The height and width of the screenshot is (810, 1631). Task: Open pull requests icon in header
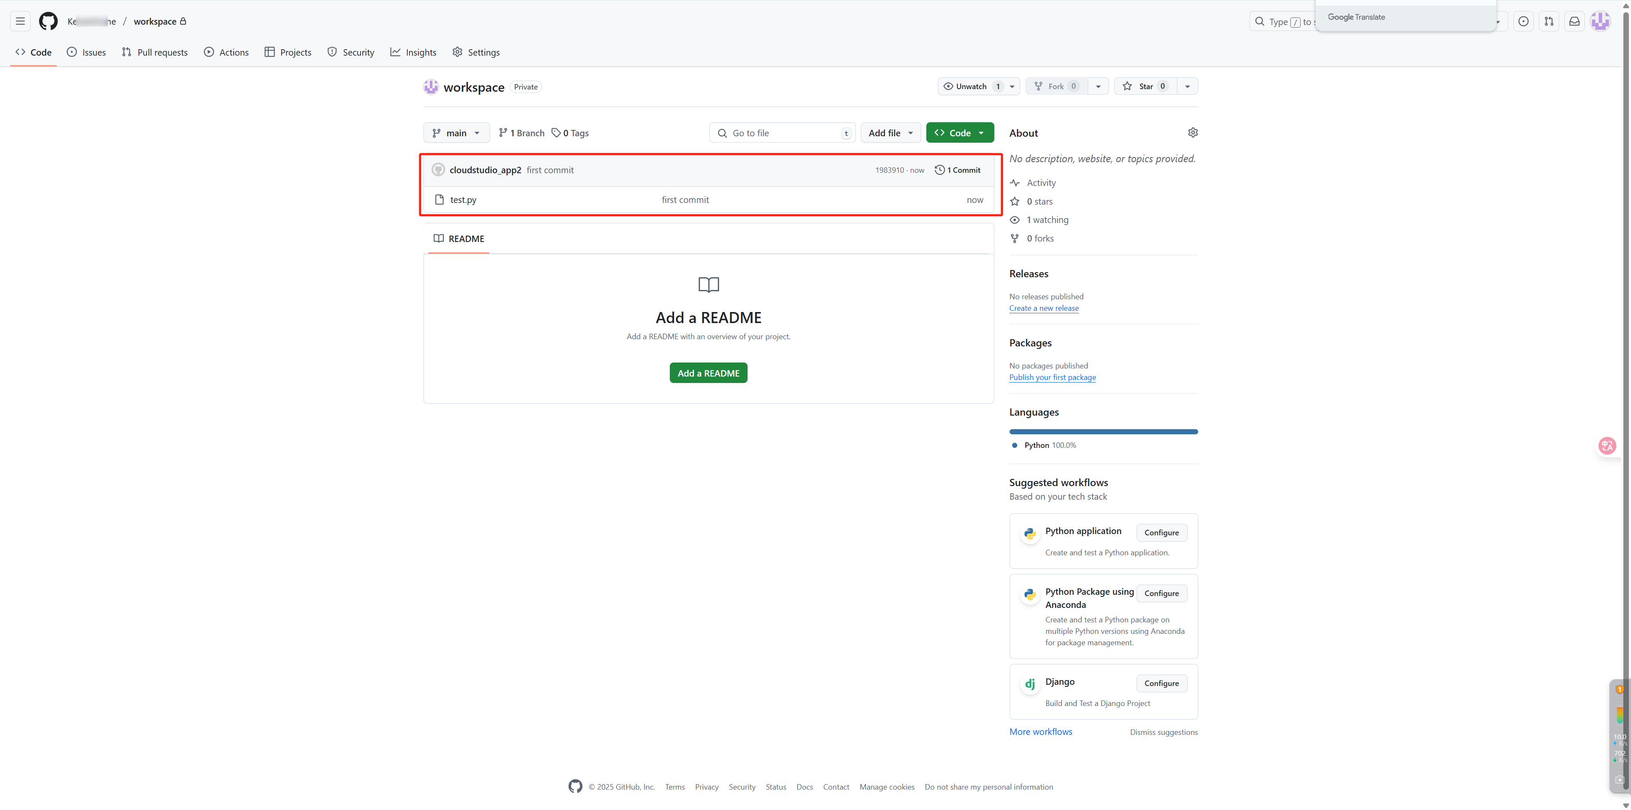(x=1549, y=22)
